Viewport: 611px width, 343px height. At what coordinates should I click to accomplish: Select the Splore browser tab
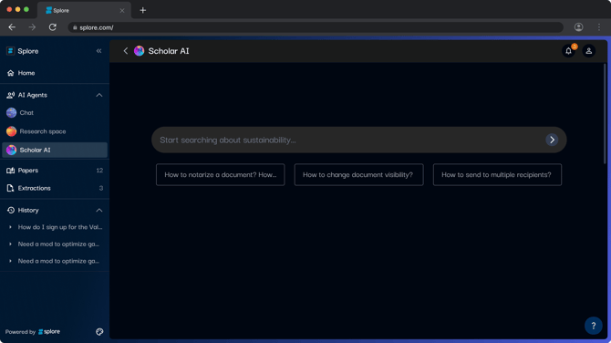(x=84, y=11)
